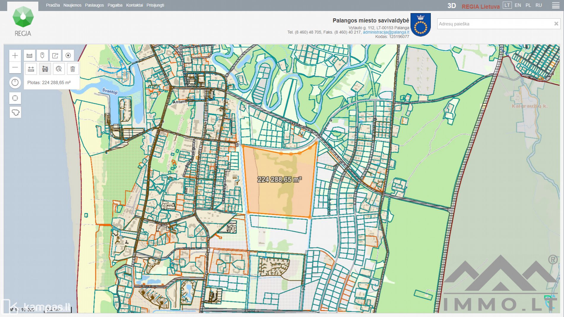The width and height of the screenshot is (564, 317).
Task: Switch language to EN
Action: pos(518,5)
